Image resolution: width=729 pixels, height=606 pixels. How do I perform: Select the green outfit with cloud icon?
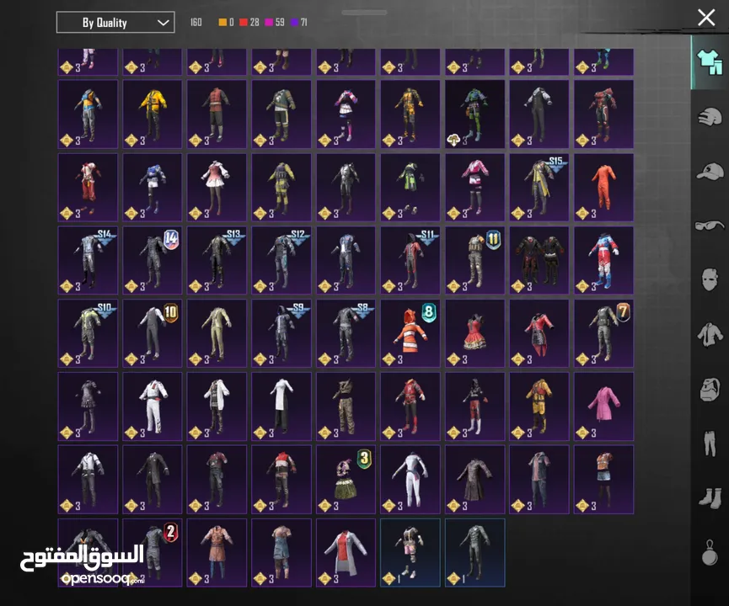pos(474,114)
